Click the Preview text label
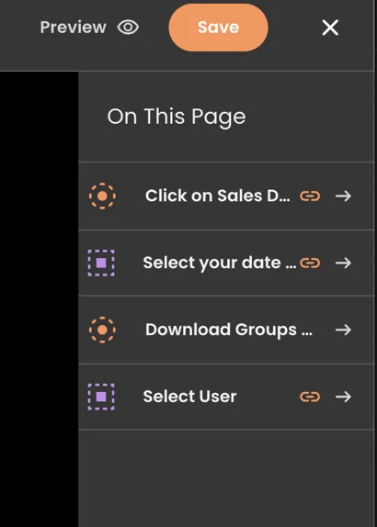Screen dimensions: 377x527 click(x=73, y=28)
